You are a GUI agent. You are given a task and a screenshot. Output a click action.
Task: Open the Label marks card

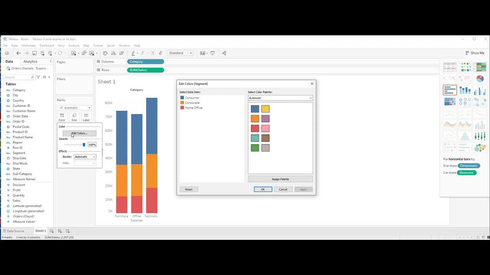pos(86,117)
